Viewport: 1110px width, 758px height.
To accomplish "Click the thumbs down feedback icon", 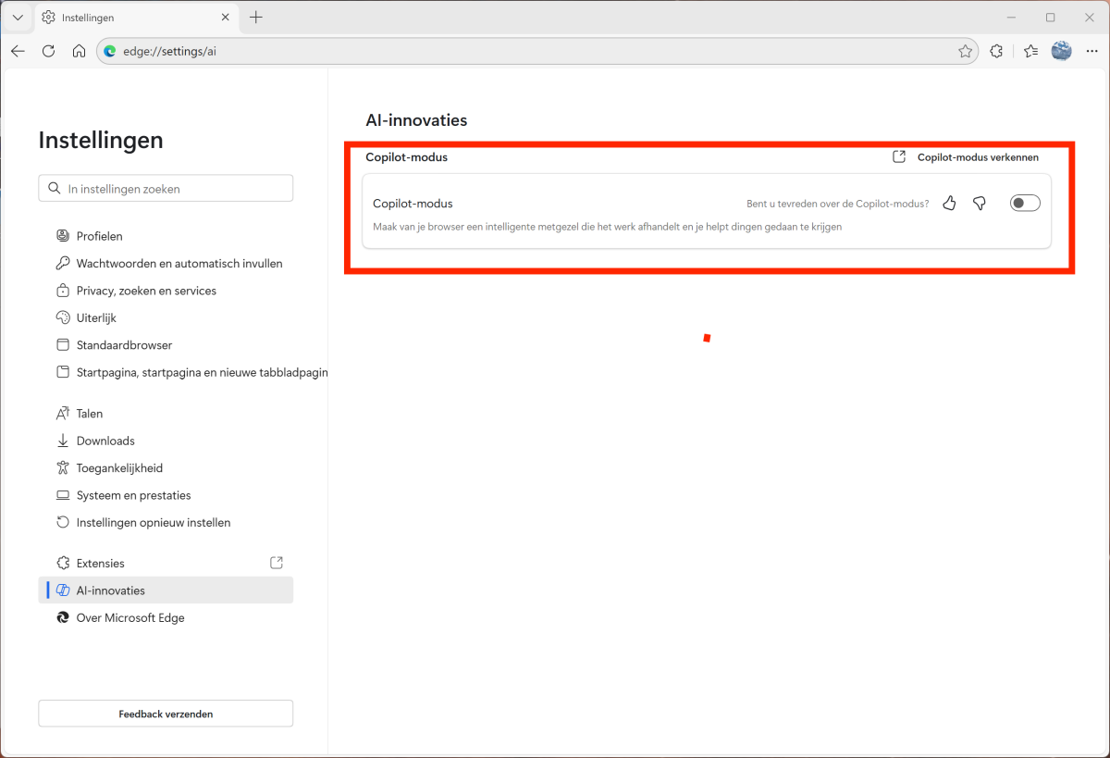I will [x=980, y=204].
